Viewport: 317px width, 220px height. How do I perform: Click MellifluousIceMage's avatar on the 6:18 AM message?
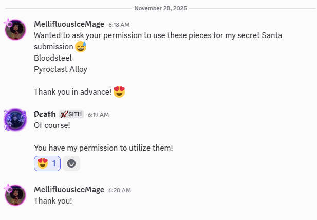(15, 30)
